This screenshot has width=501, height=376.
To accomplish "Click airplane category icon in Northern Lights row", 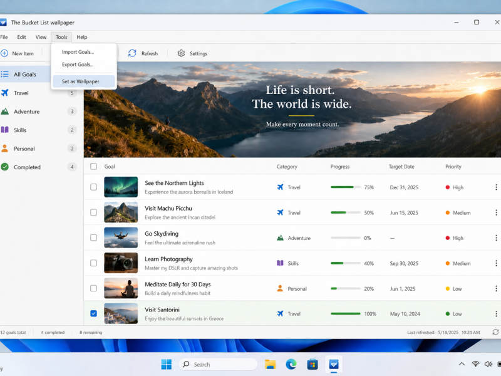I will pyautogui.click(x=280, y=187).
